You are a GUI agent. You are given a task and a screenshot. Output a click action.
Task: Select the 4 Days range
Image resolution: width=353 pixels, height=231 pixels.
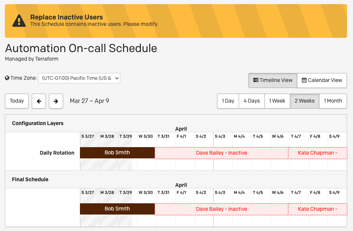(x=252, y=101)
